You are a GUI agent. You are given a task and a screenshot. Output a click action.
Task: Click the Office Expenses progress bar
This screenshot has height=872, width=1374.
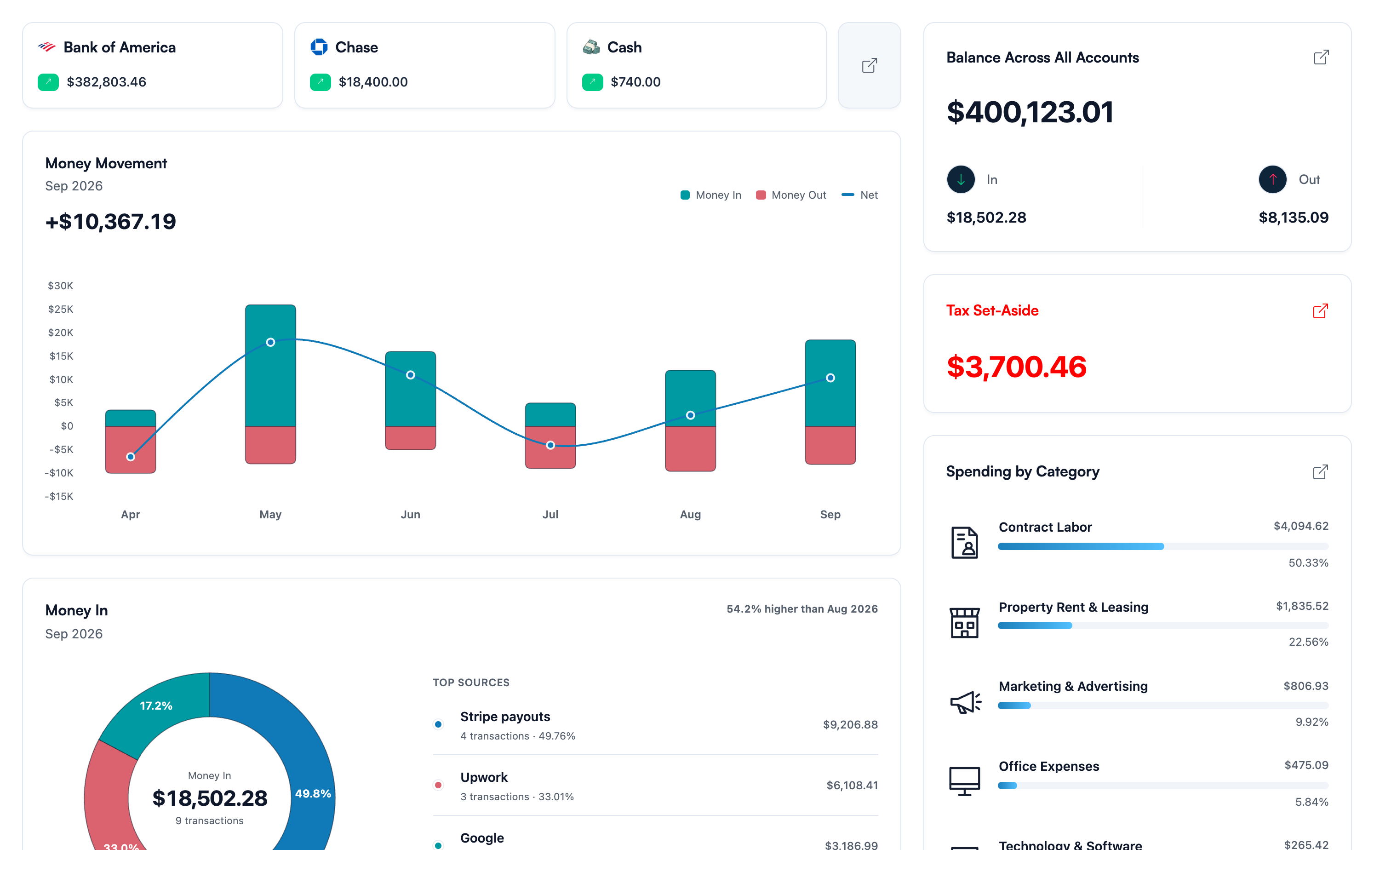(1163, 785)
